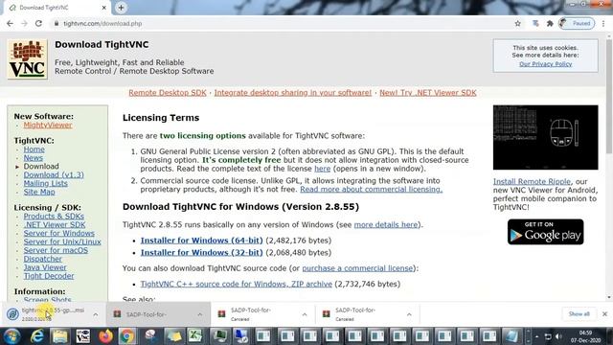
Task: Select the Download TightVNC tab
Action: click(x=57, y=8)
